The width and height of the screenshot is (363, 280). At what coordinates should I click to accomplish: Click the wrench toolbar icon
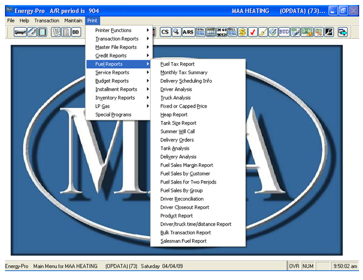coord(329,32)
